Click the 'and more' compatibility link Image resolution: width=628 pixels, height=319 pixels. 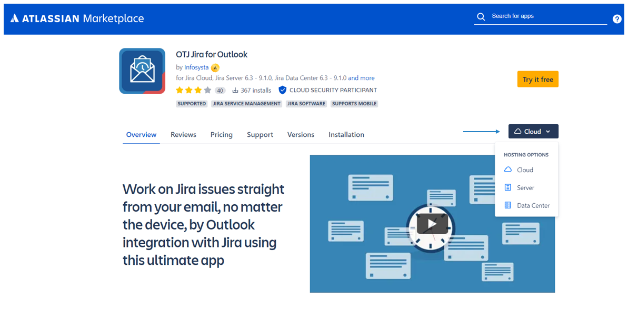pos(361,78)
